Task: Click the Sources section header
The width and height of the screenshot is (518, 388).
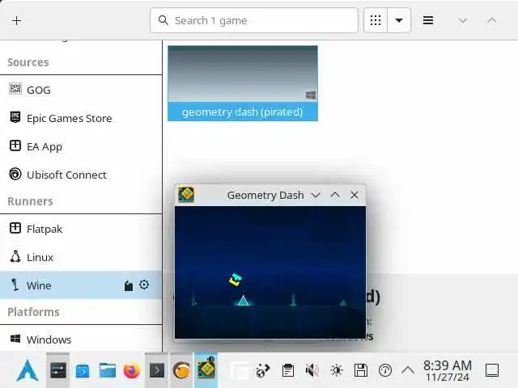Action: click(x=28, y=62)
